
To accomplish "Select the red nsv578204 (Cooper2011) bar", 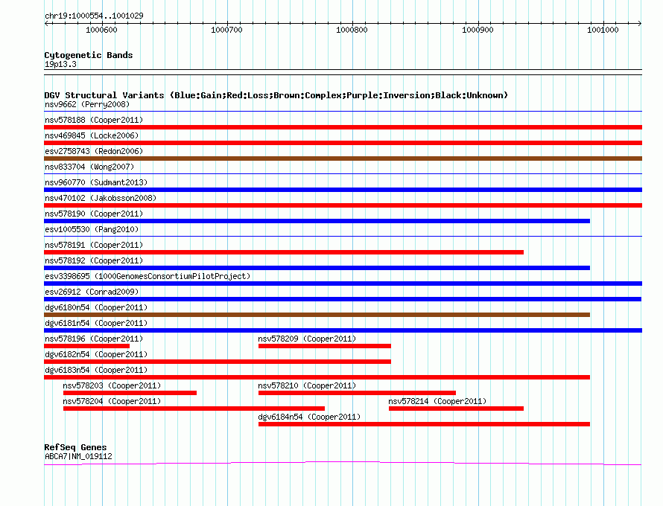I will 194,409.
